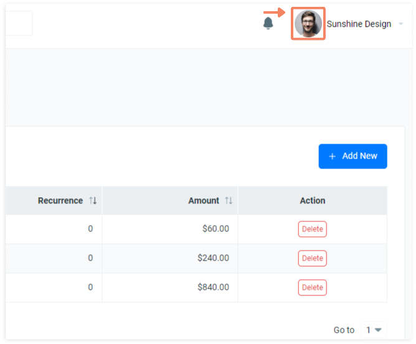This screenshot has width=416, height=344.
Task: Select the $60.00 amount cell
Action: click(170, 229)
